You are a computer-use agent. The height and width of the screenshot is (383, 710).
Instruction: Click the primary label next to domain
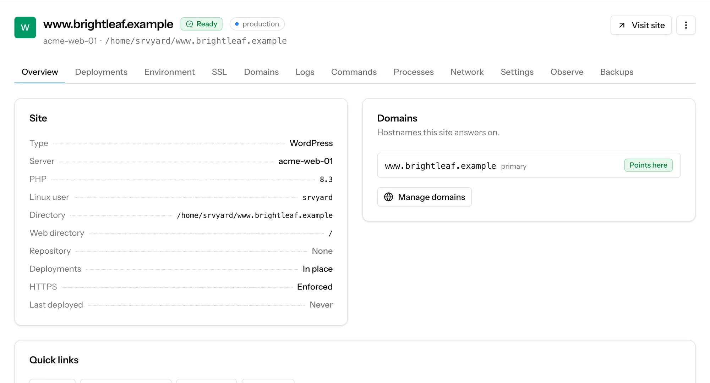tap(514, 167)
